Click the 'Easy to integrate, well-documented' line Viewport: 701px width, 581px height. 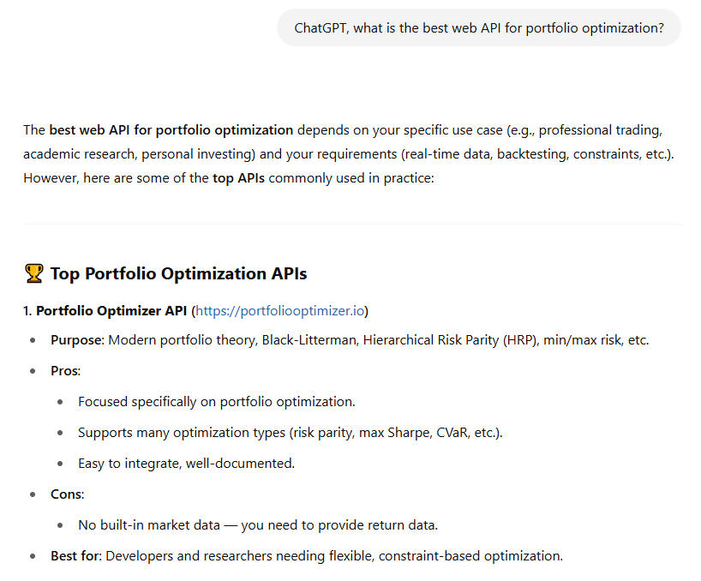pyautogui.click(x=187, y=464)
